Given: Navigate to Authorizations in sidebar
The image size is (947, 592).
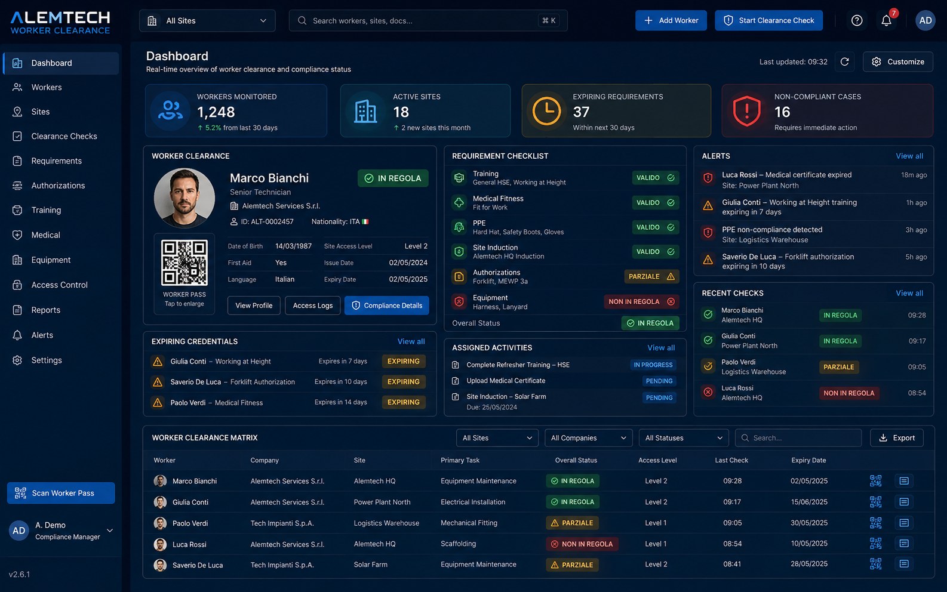Looking at the screenshot, I should [61, 186].
